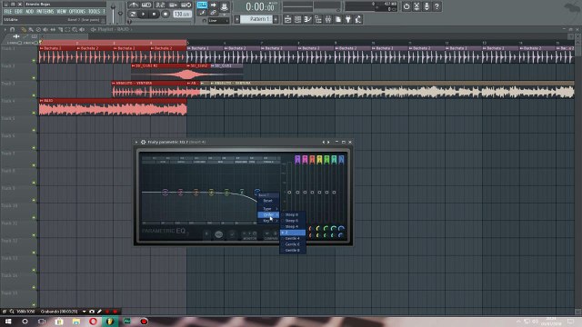Choose Gentle 4 order option
This screenshot has height=327, width=582.
pos(293,238)
